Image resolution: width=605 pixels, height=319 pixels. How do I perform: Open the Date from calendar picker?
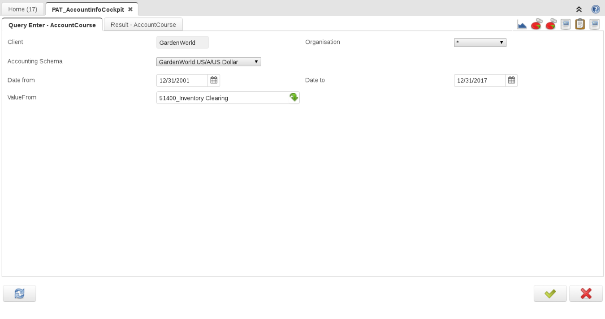(x=214, y=80)
